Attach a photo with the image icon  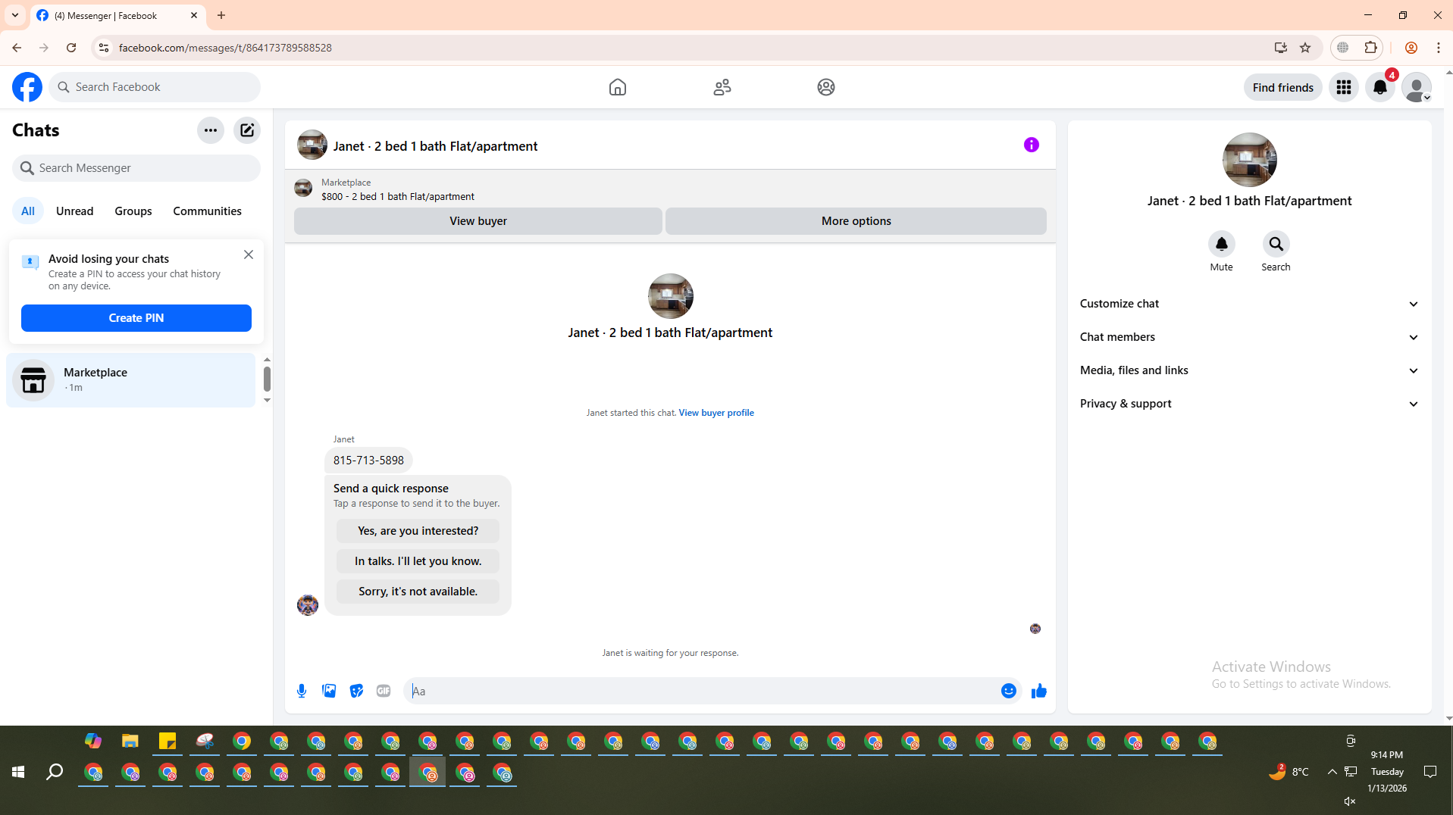click(329, 691)
